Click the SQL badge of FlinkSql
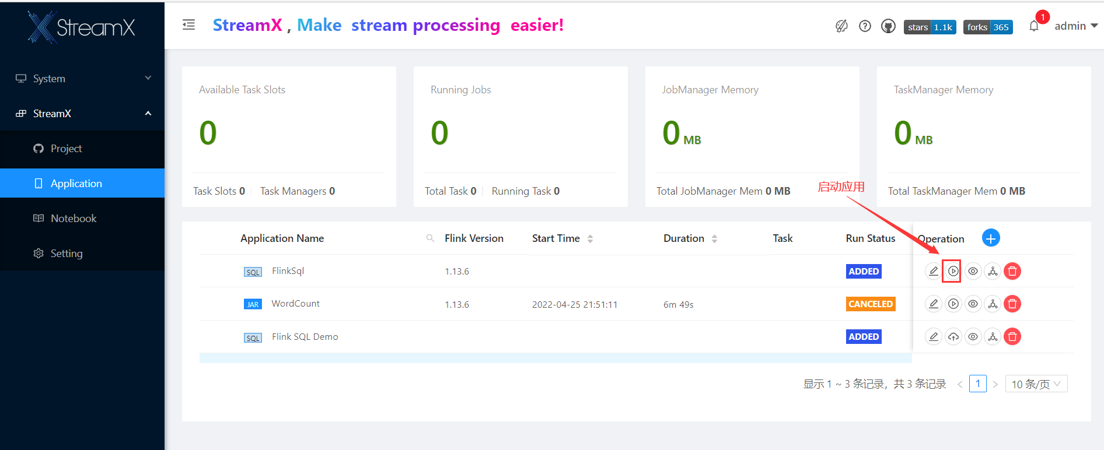This screenshot has width=1104, height=450. (x=253, y=272)
